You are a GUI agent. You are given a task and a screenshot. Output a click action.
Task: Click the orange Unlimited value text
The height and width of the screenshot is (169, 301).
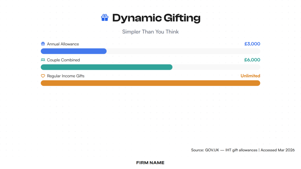click(250, 76)
